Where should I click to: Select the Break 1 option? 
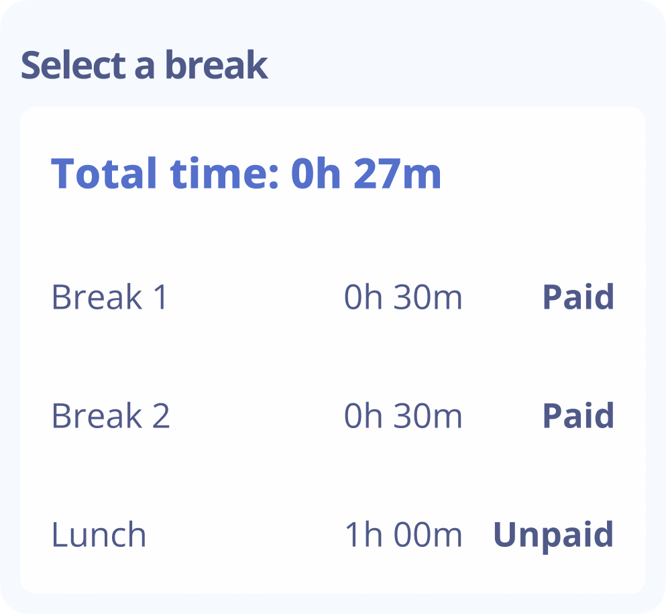click(109, 297)
